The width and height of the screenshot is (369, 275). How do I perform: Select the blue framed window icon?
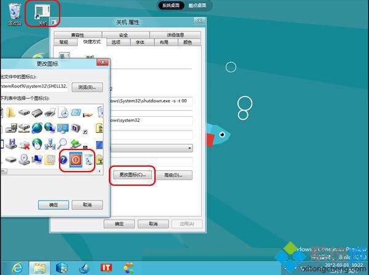76,113
